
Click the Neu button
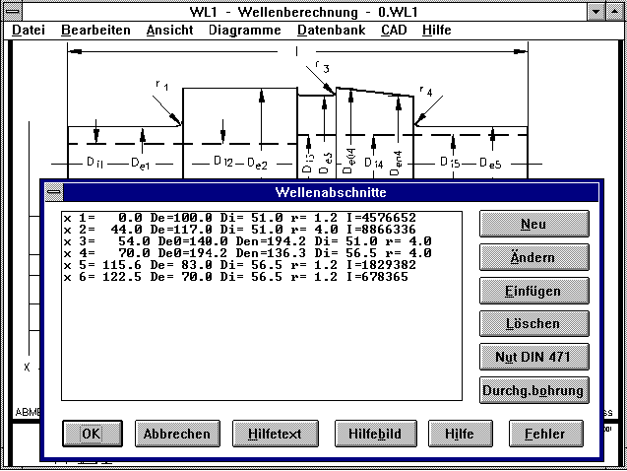point(533,224)
